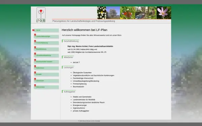Click 'Freiraumplanung' in the Leistungen list
202x126 pixels.
coord(80,84)
